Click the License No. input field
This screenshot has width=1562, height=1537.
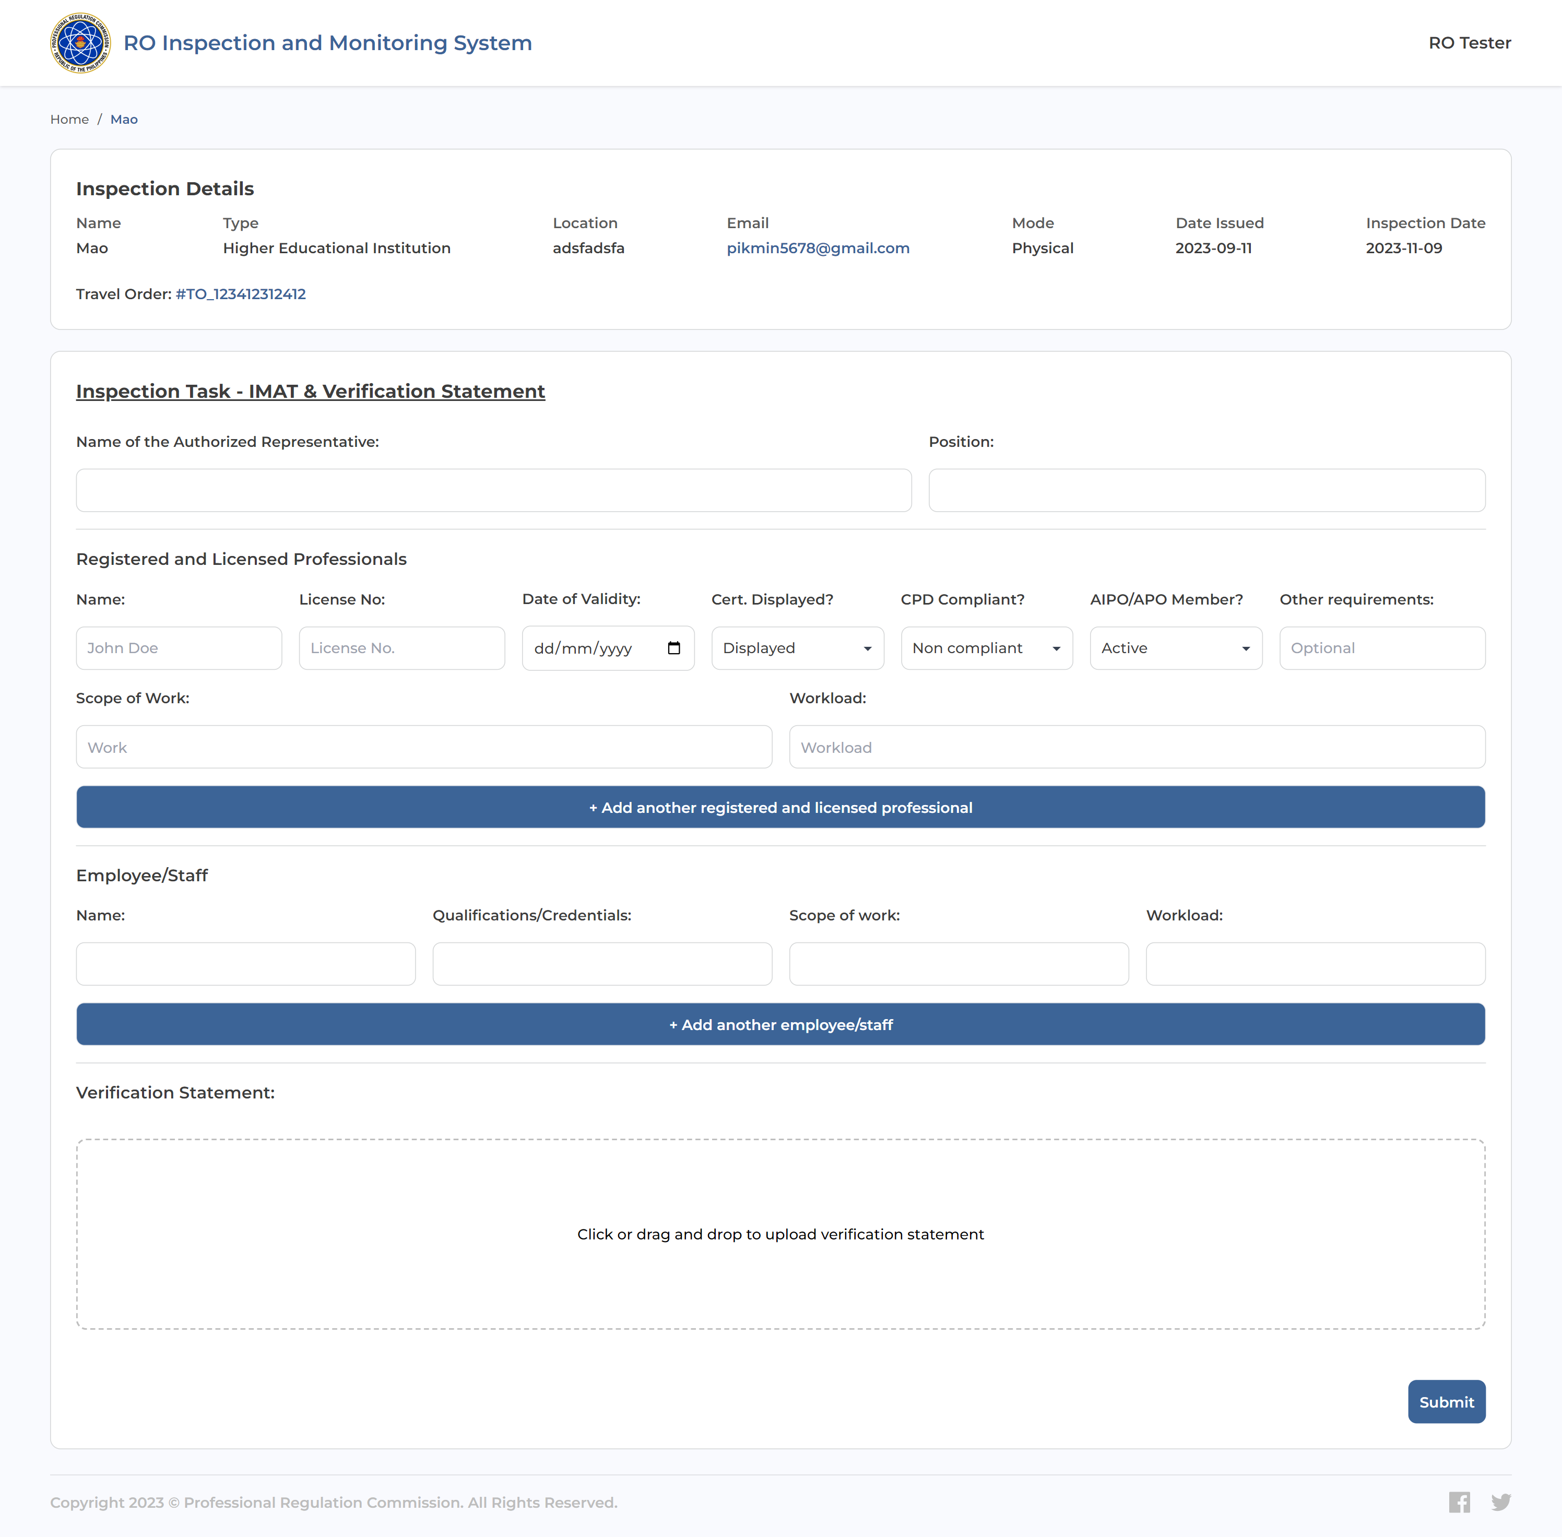point(401,648)
